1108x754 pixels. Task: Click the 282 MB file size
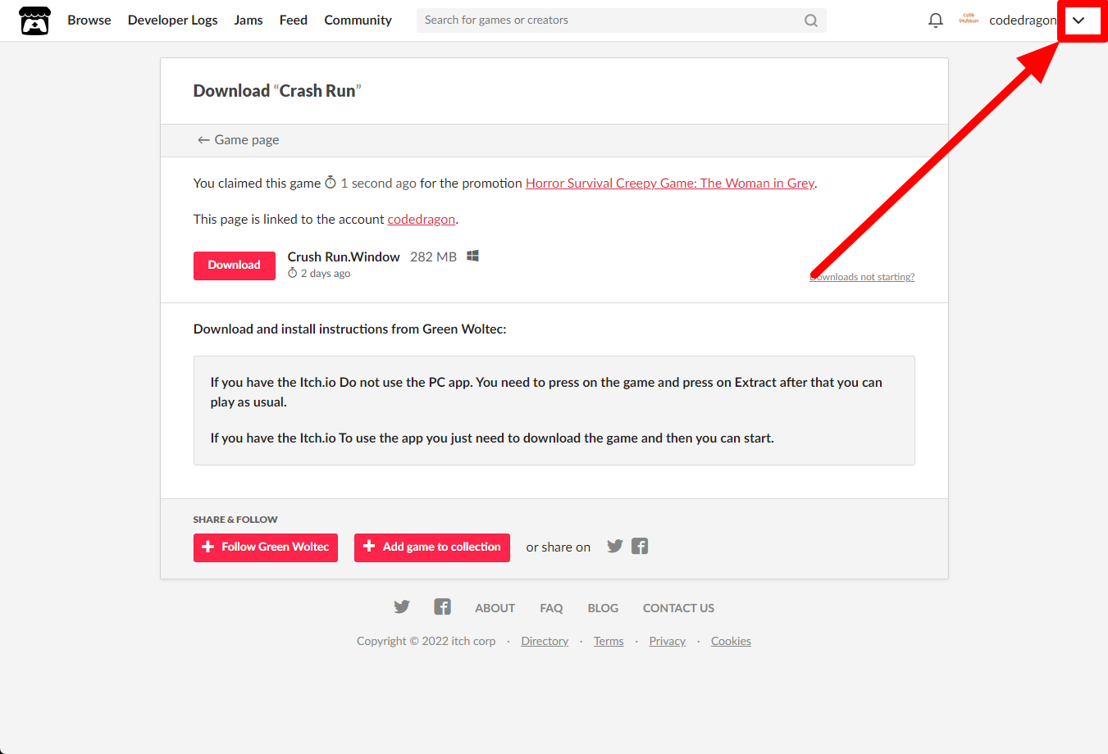(433, 257)
